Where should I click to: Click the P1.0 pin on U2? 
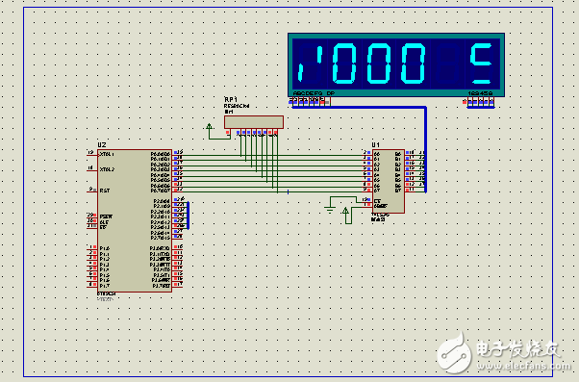pos(92,248)
